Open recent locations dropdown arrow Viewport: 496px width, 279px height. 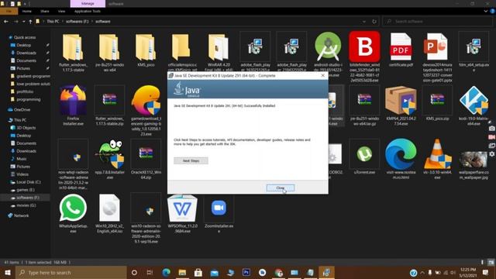point(23,22)
